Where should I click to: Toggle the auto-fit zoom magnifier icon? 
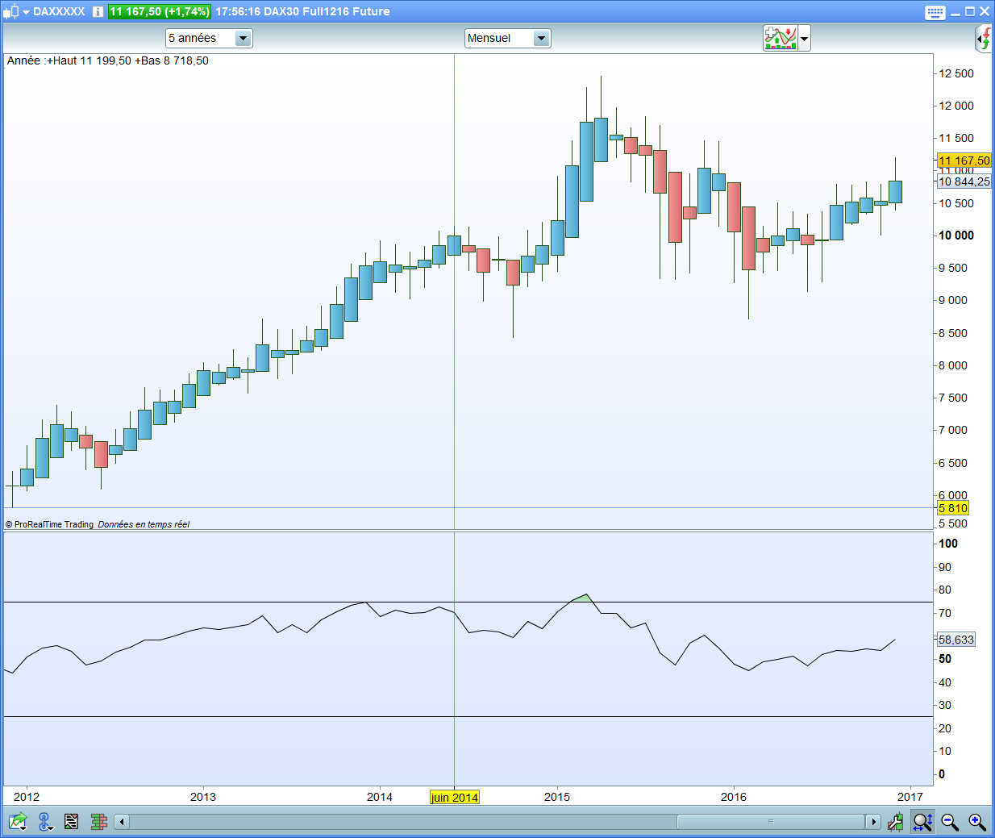pyautogui.click(x=923, y=822)
